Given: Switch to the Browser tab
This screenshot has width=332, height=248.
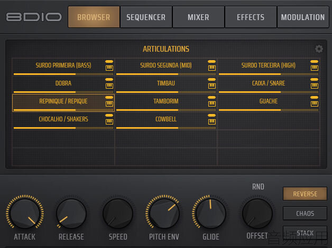Looking at the screenshot, I should (94, 17).
